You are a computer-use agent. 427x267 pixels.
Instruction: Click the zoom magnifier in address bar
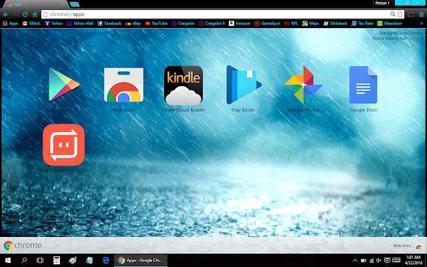click(392, 14)
